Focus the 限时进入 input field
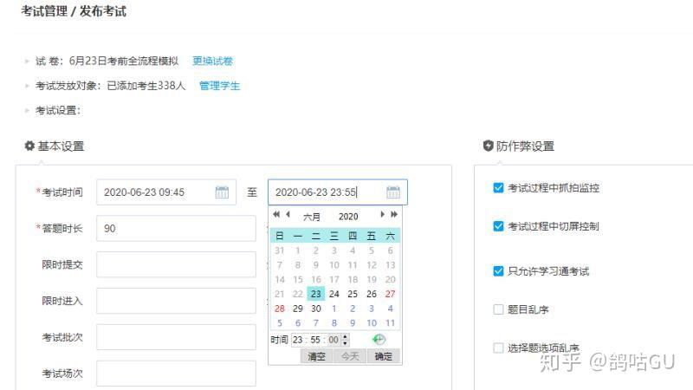693x390 pixels. coord(176,301)
